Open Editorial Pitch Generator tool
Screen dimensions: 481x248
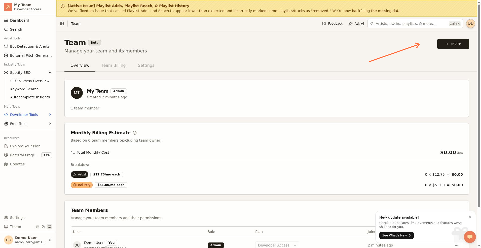click(28, 55)
